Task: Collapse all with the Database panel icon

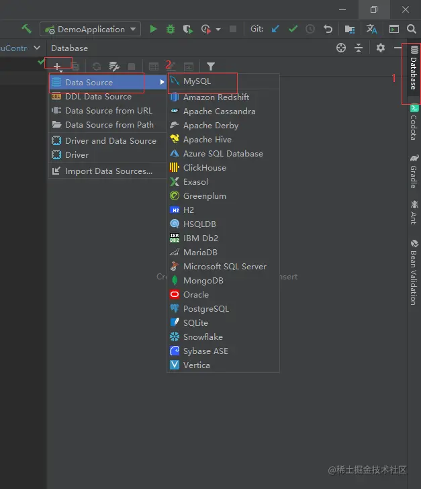Action: [359, 48]
